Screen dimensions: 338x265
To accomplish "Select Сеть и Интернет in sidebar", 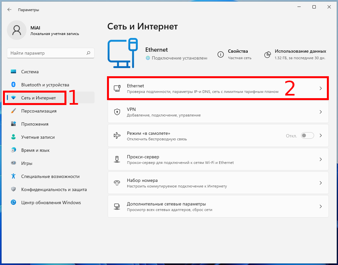I will click(x=51, y=98).
